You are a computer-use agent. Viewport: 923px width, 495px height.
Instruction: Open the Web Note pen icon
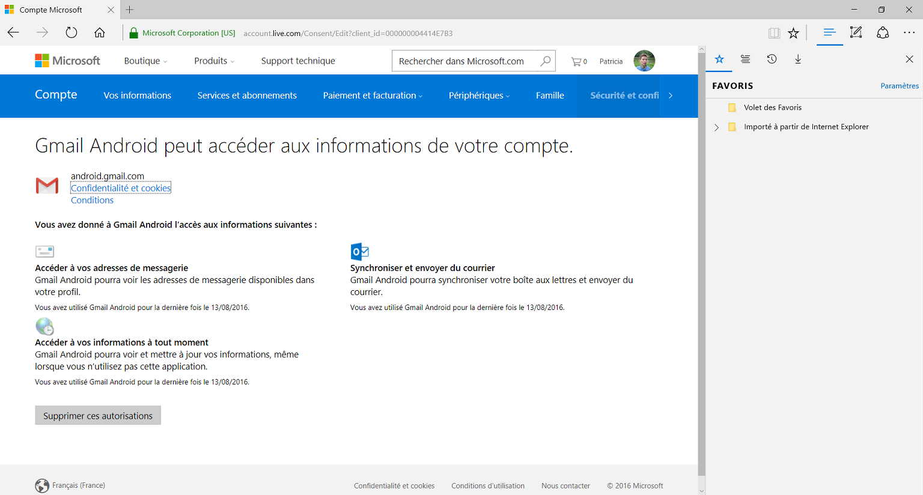(x=856, y=33)
